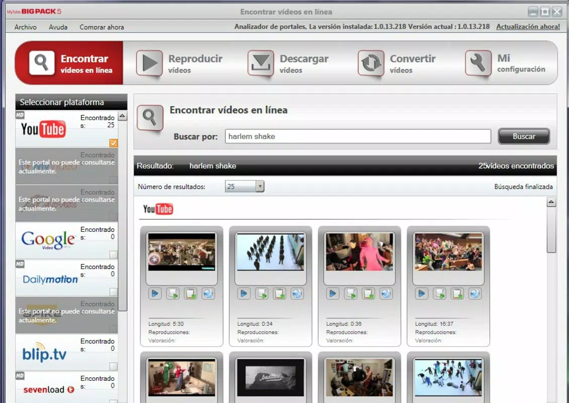
Task: Open the 16:37 video in web browser
Action: pos(475,293)
